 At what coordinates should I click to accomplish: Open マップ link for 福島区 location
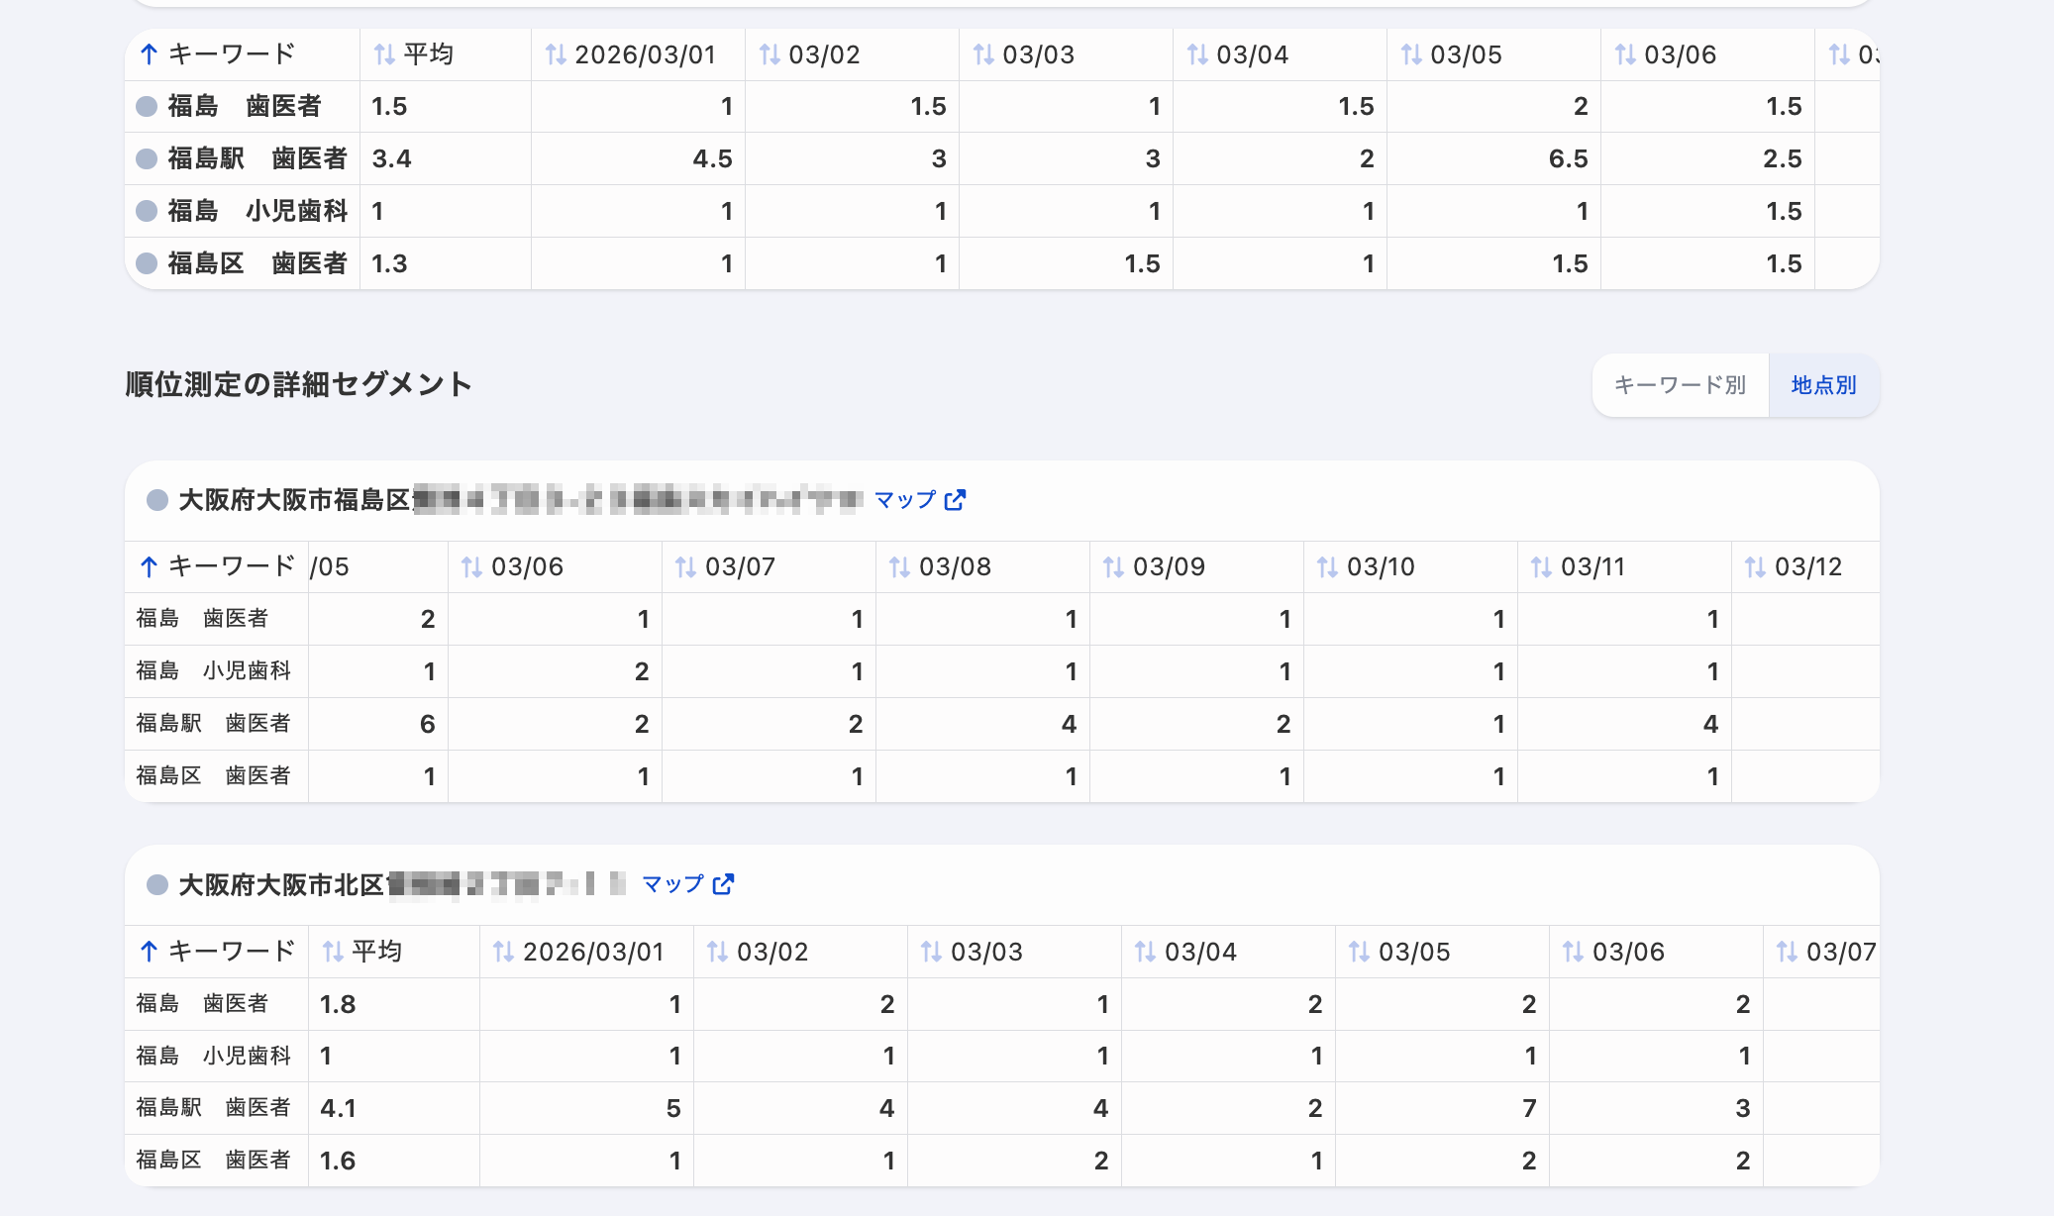pos(905,500)
